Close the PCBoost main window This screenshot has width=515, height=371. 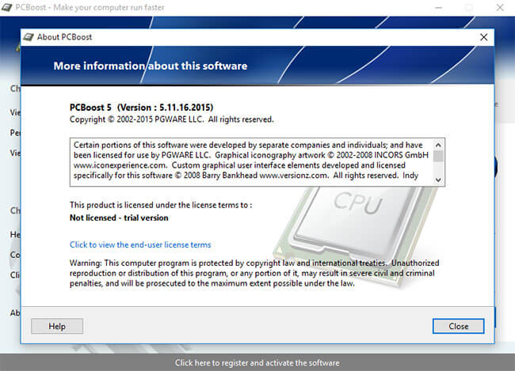pos(500,7)
